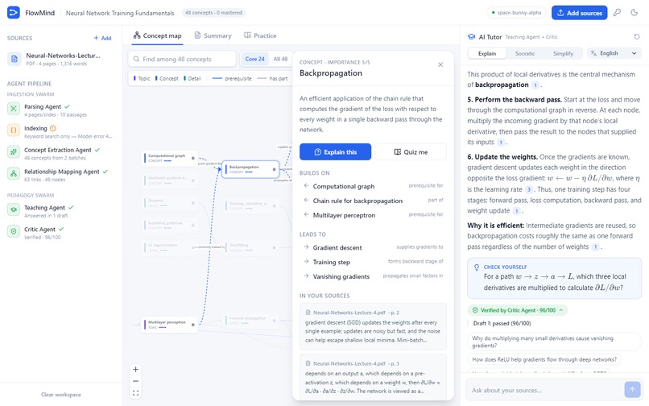
Task: Click the FlowMind logo icon
Action: click(13, 12)
